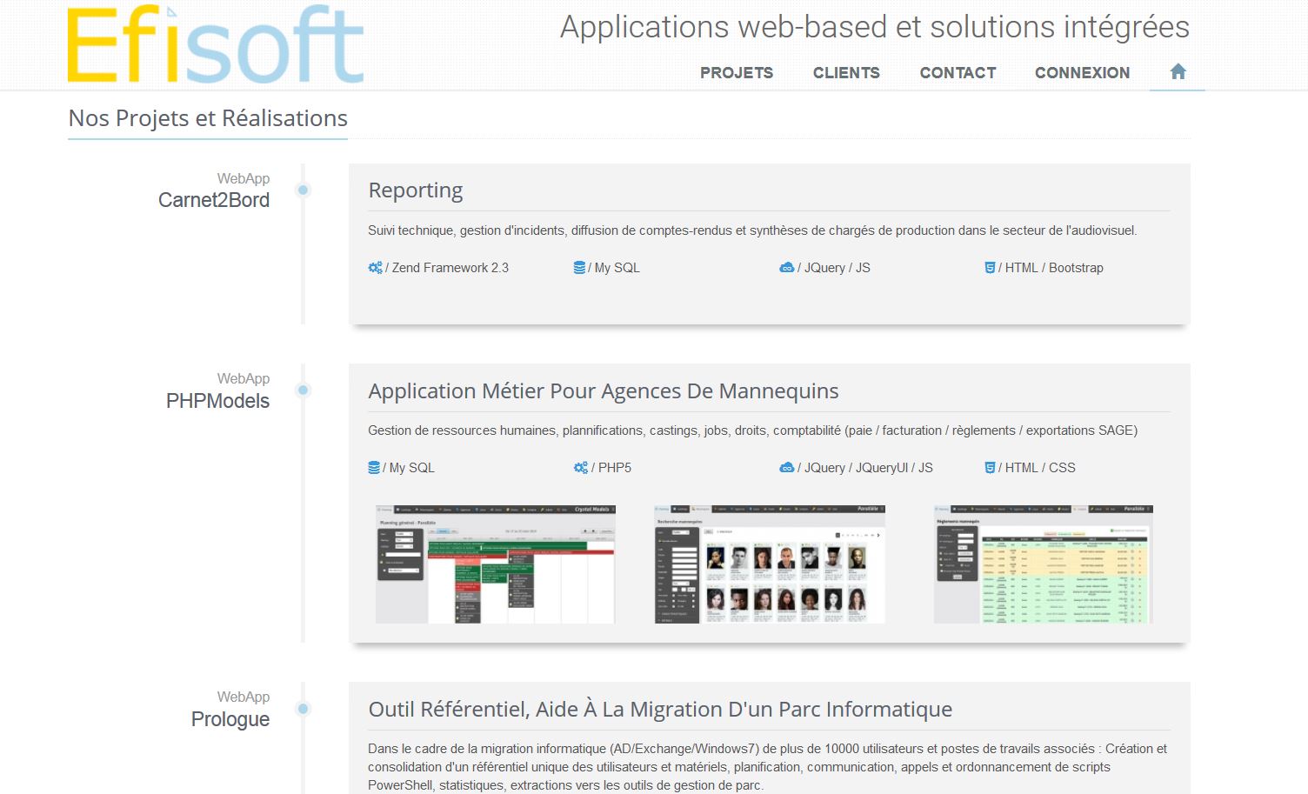Click the cloud icon beside JQuery / JS
The image size is (1308, 794).
point(786,268)
